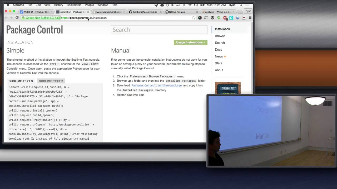
Task: Open About in the sidebar
Action: (x=219, y=70)
